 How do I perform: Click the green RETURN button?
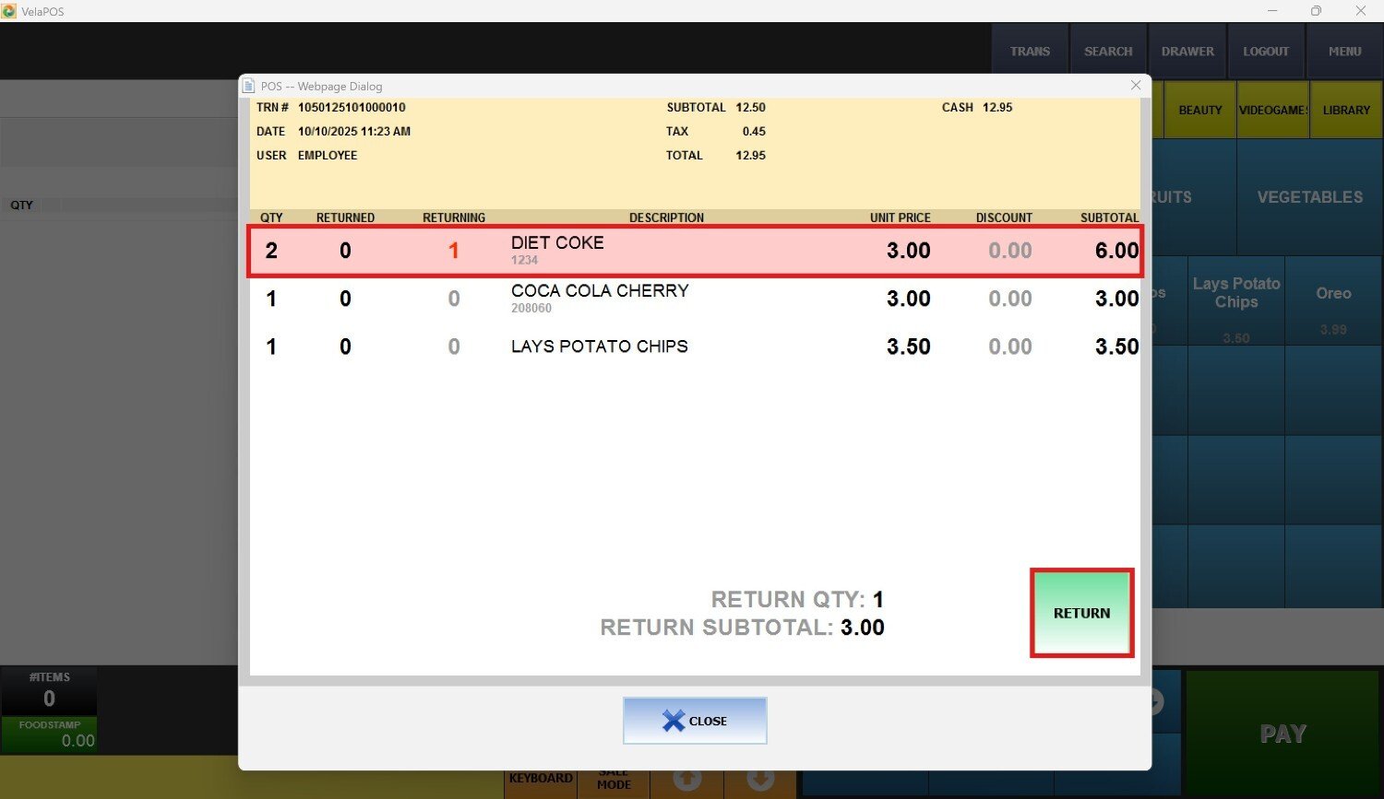click(1081, 613)
